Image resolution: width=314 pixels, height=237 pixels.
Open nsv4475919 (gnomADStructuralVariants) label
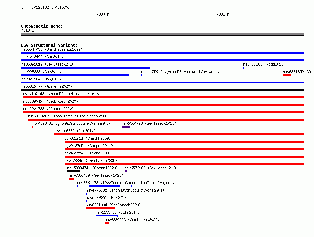180,72
